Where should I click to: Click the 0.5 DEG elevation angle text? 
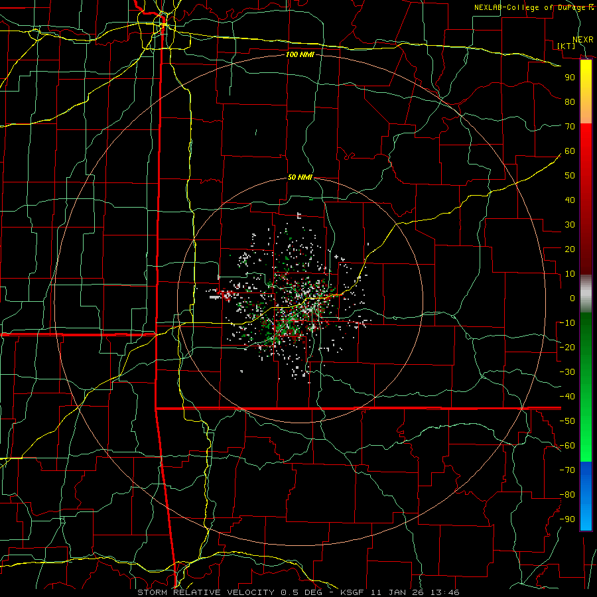[x=302, y=592]
